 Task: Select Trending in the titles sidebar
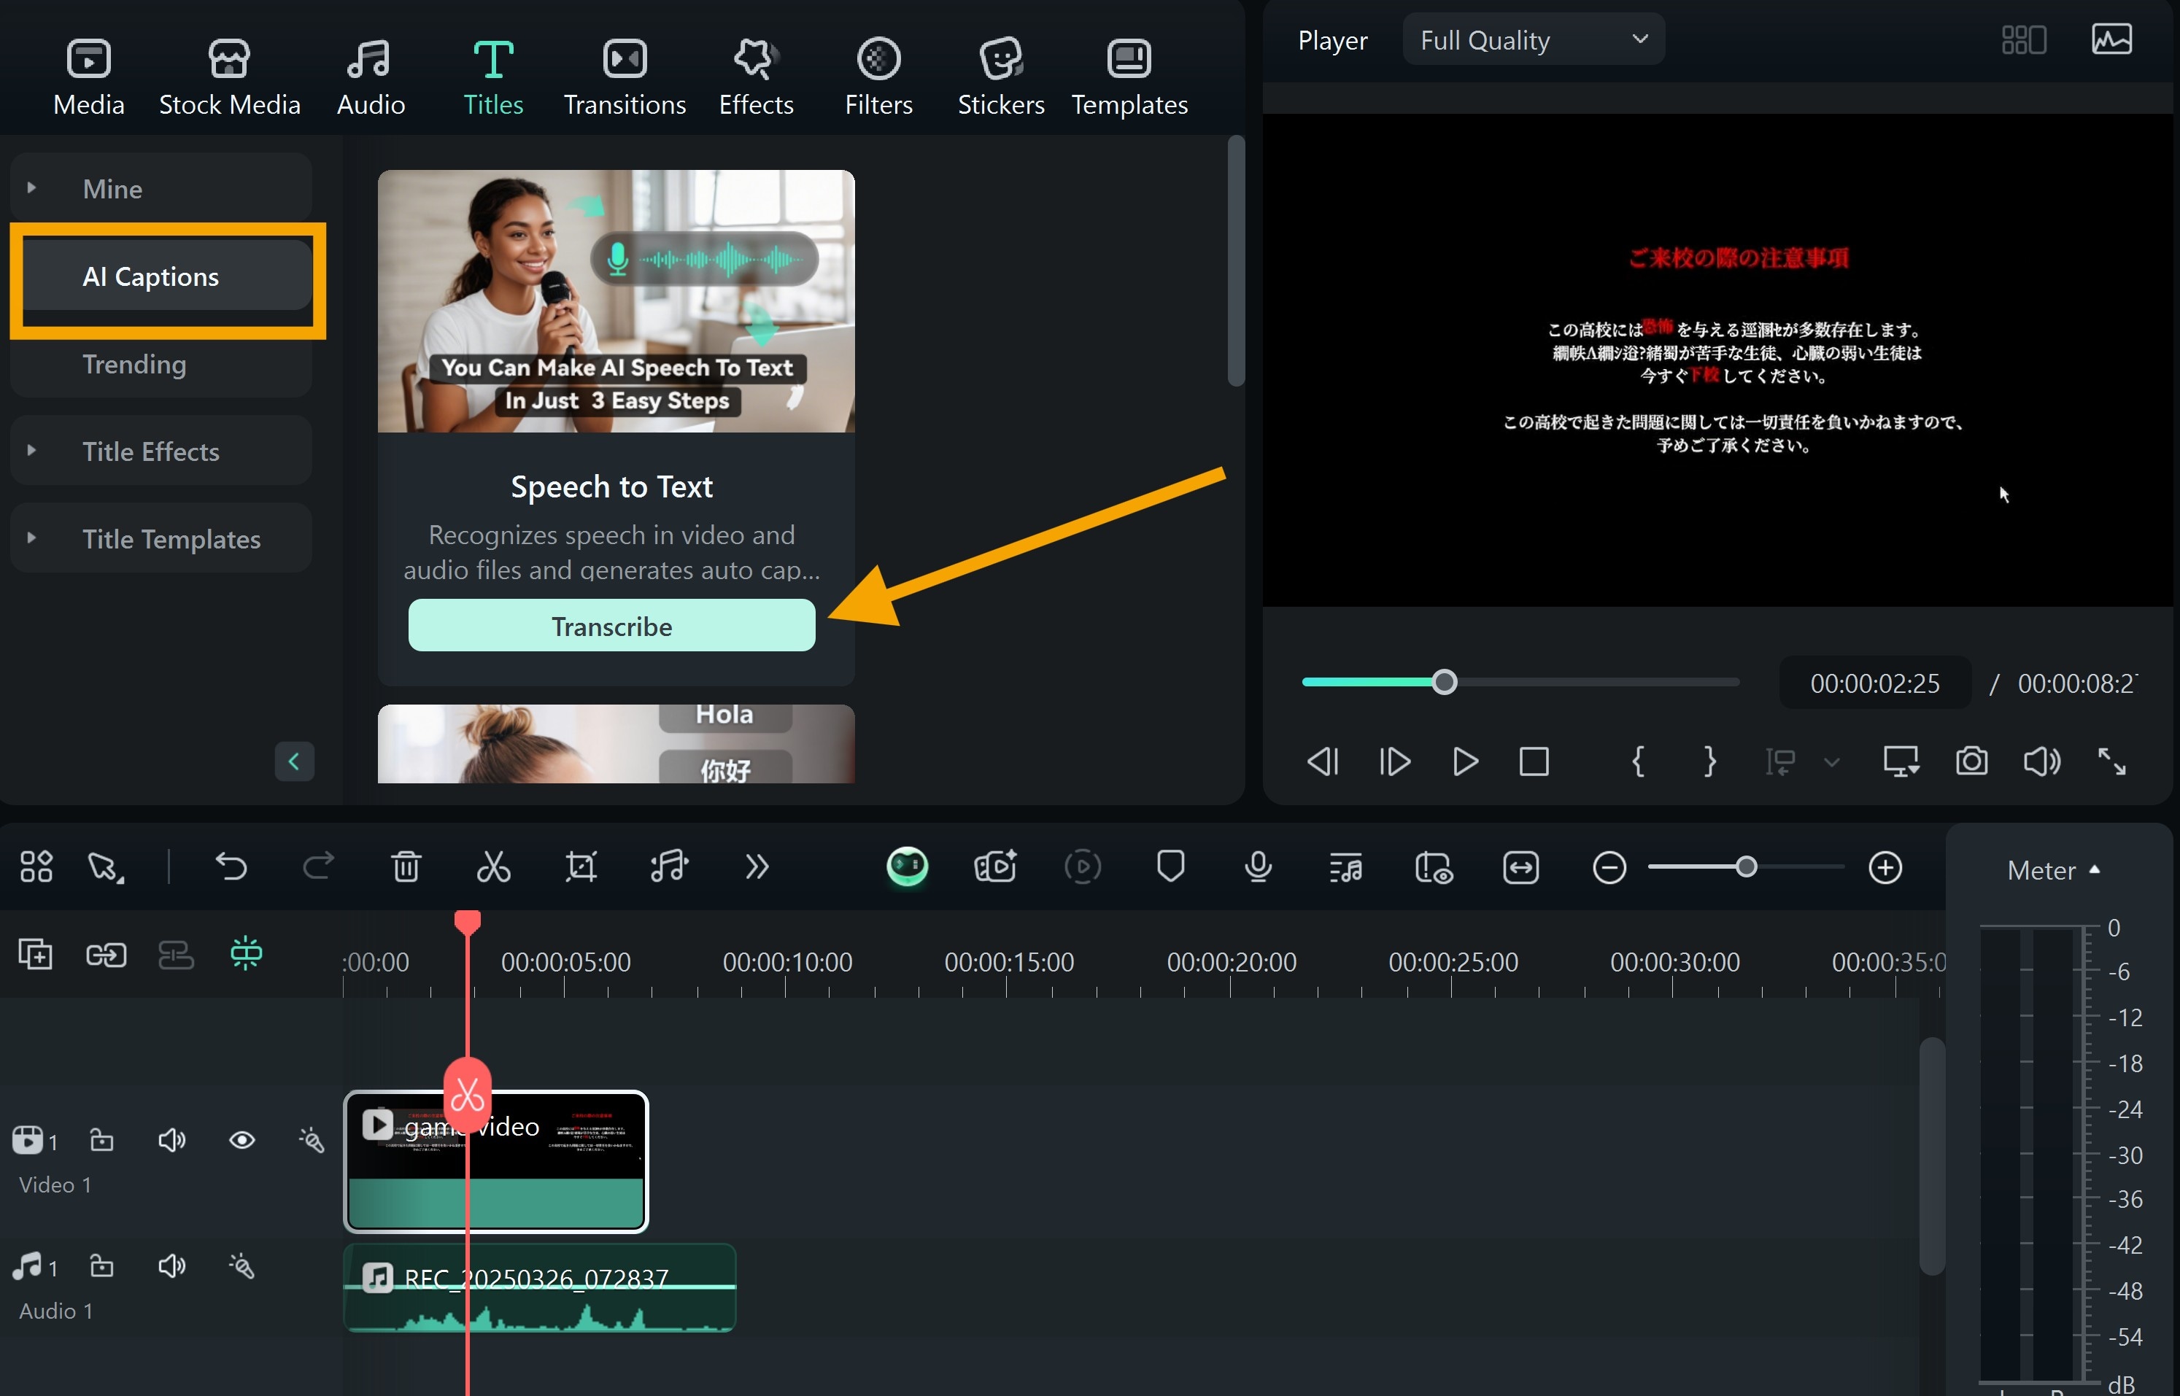(134, 365)
